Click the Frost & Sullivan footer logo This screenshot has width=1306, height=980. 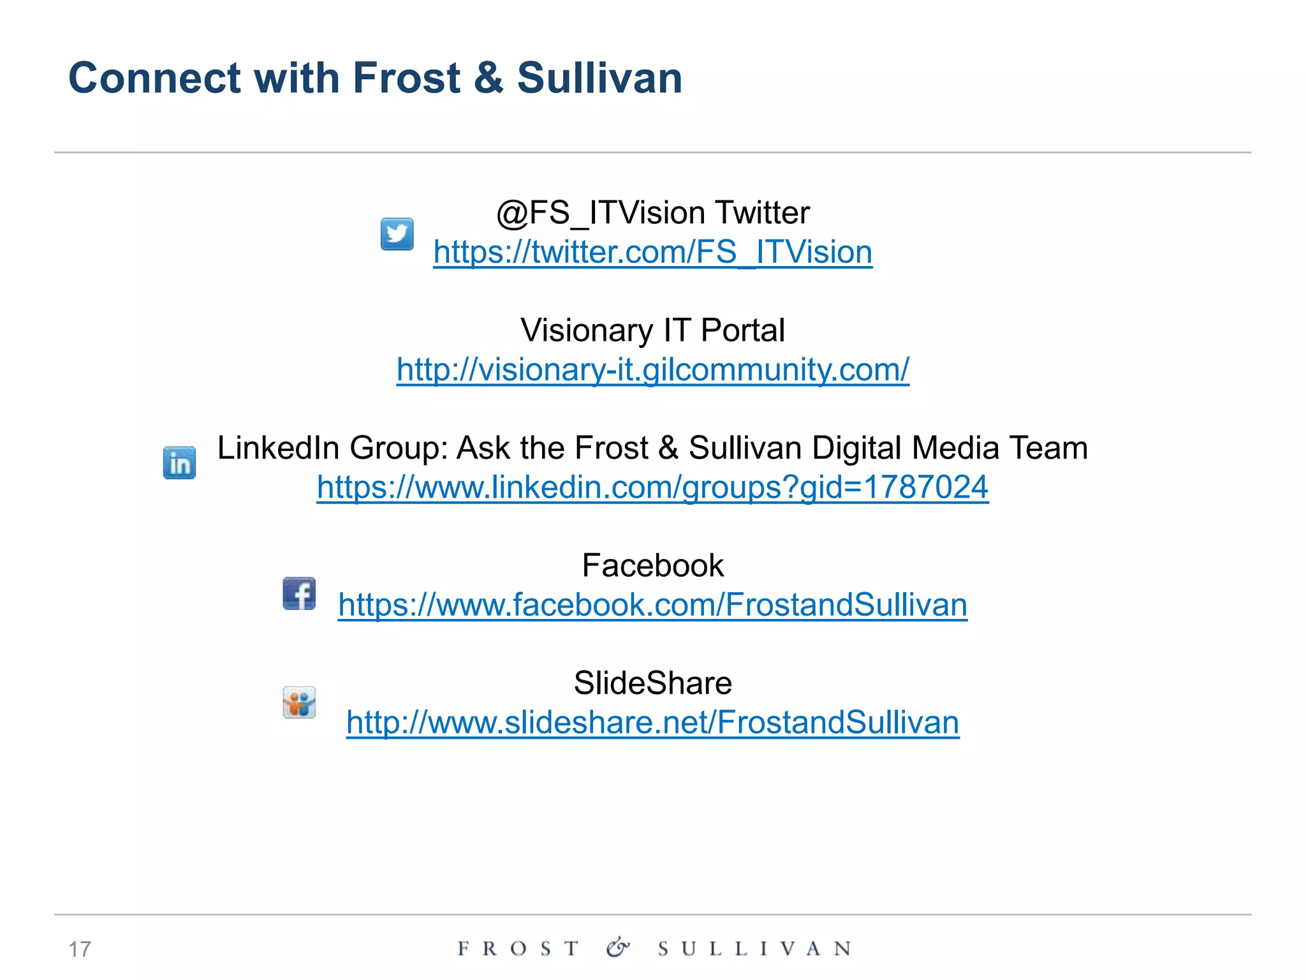654,948
